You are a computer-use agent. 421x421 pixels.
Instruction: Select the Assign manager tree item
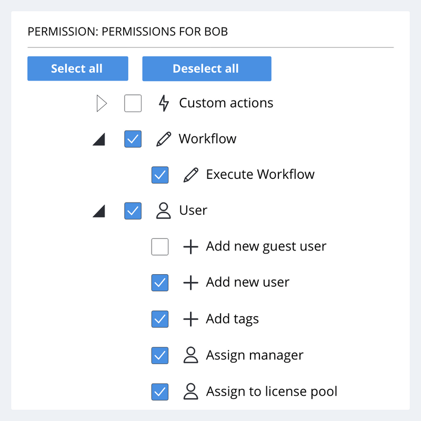(x=254, y=355)
